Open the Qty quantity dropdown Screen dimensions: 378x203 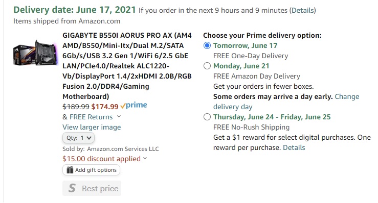click(x=79, y=138)
